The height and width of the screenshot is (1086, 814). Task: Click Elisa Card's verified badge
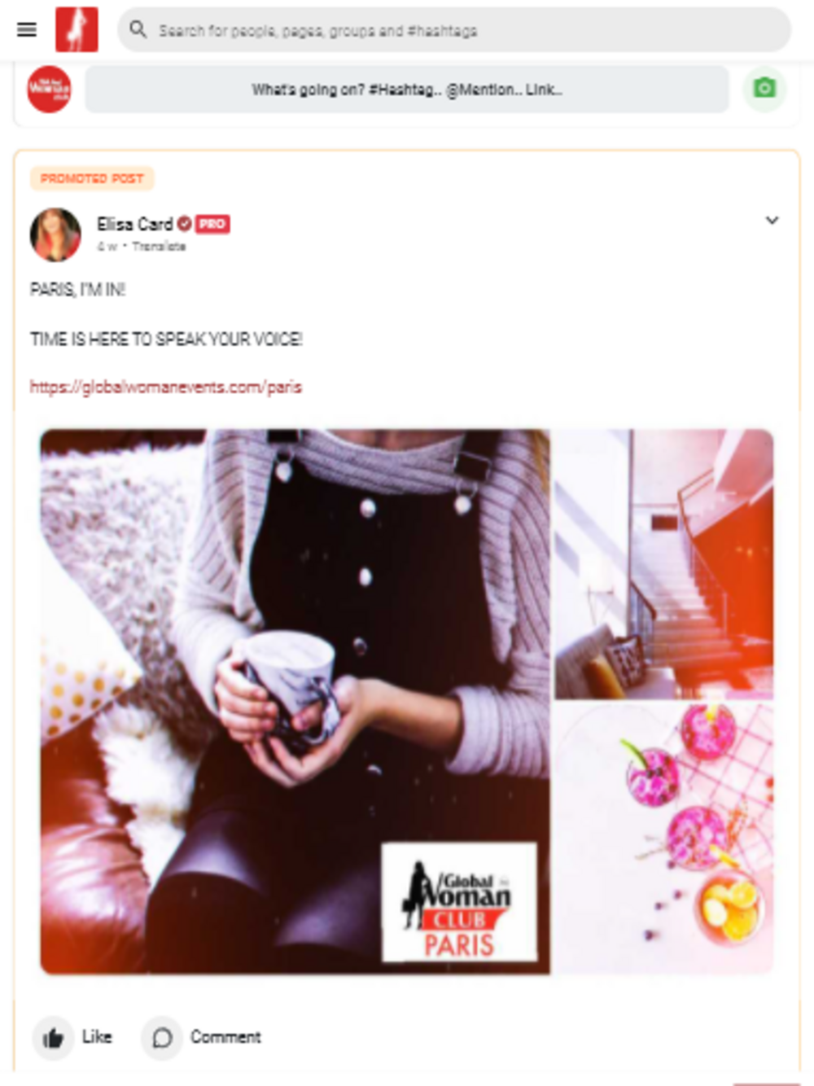click(184, 224)
